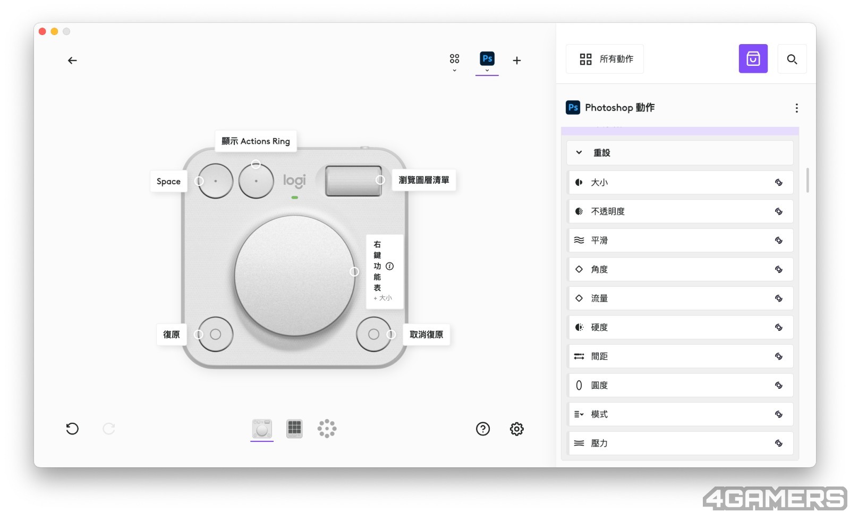The image size is (850, 512).
Task: Click the 取消復原 button label
Action: 426,335
